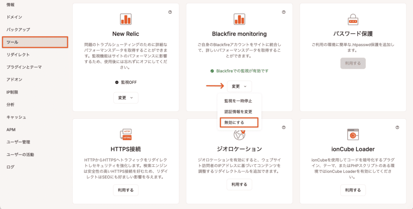
Task: Click 利用する button under ionCube Loader
Action: click(x=353, y=190)
